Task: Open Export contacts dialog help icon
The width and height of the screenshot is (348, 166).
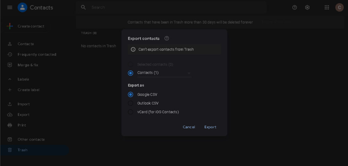Action: pos(167,38)
